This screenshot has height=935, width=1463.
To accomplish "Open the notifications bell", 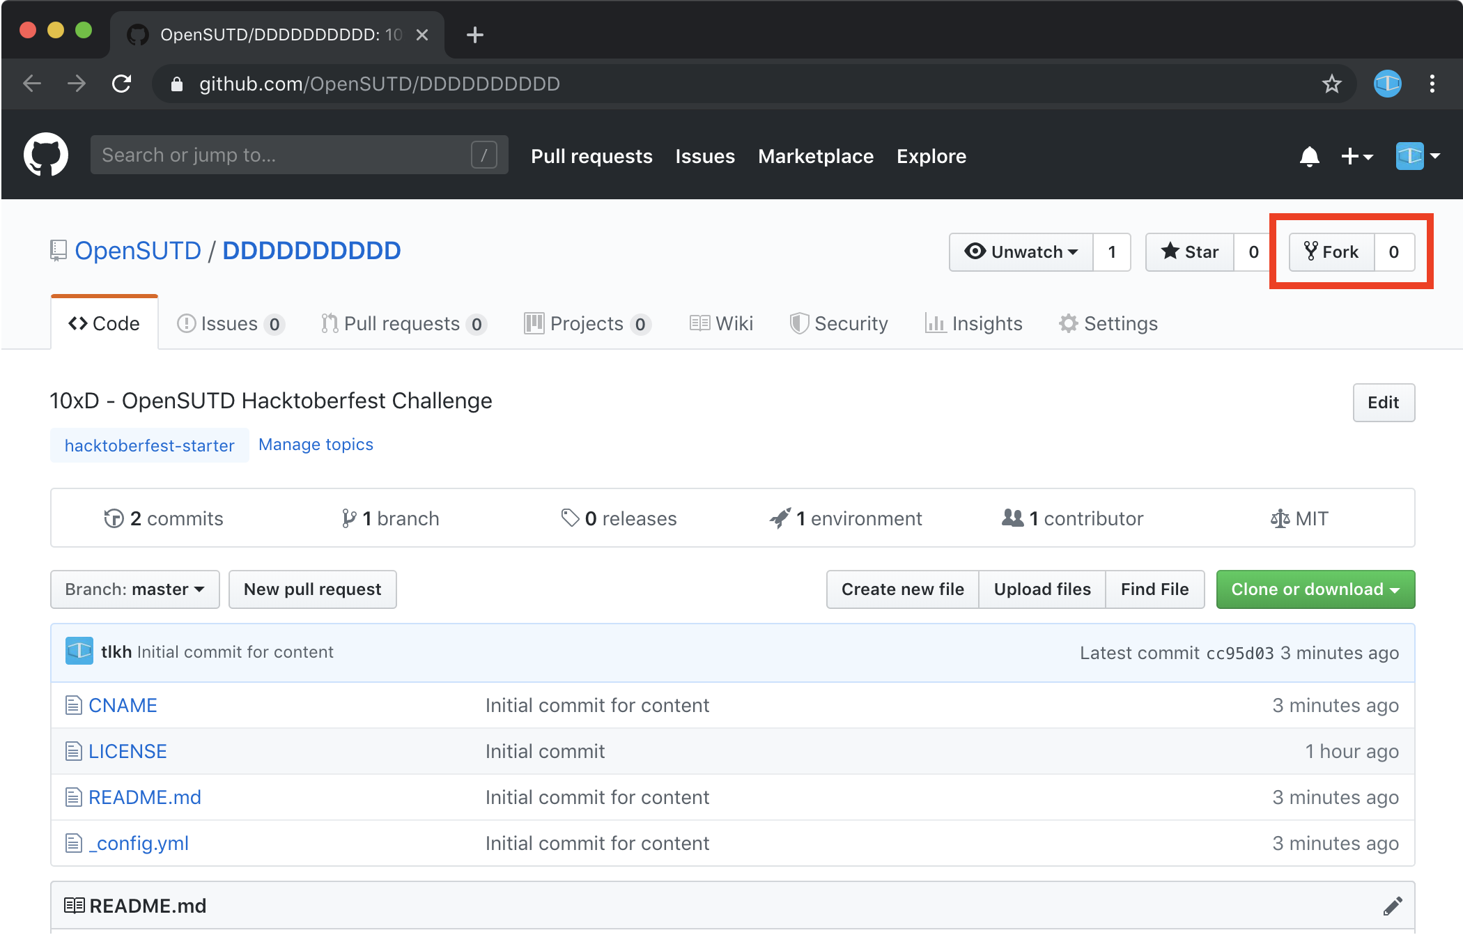I will click(x=1309, y=156).
